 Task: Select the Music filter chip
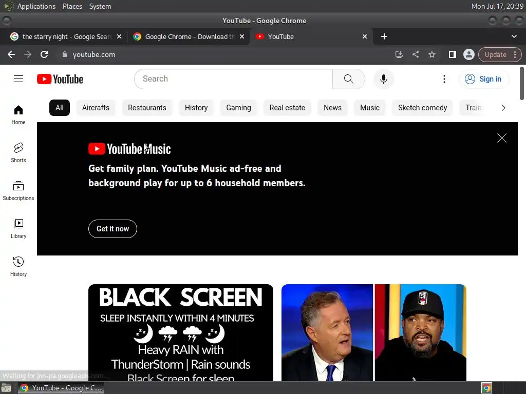coord(370,108)
